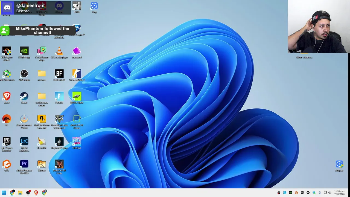Click the GCC desktop shortcut

pos(7,166)
